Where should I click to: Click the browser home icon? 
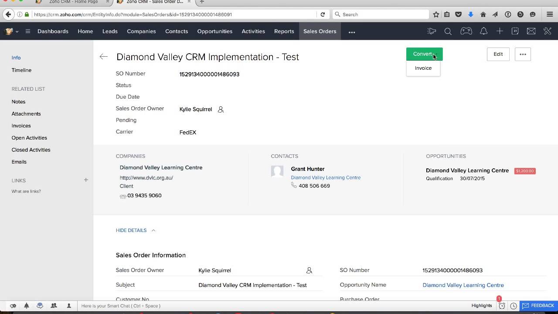pyautogui.click(x=483, y=14)
